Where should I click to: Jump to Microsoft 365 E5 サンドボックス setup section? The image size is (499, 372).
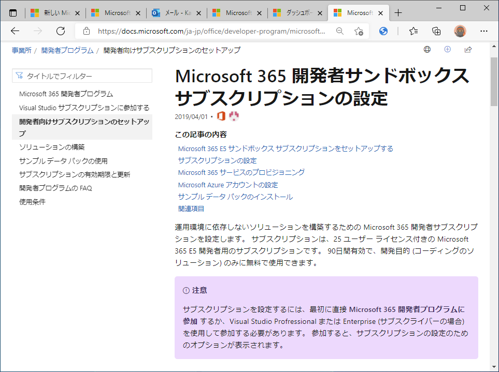(286, 148)
